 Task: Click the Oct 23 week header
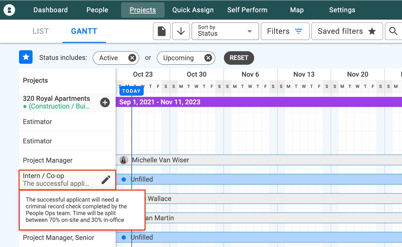(143, 74)
